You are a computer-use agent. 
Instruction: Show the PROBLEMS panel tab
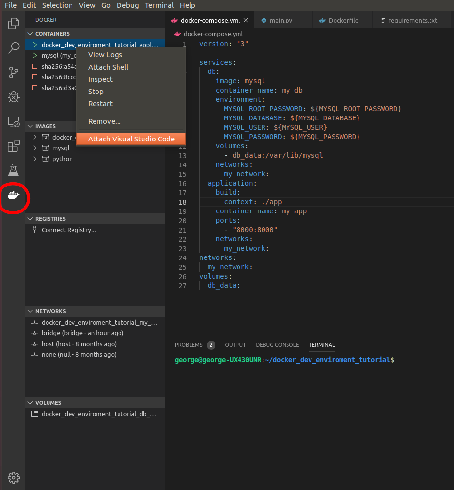tap(189, 345)
